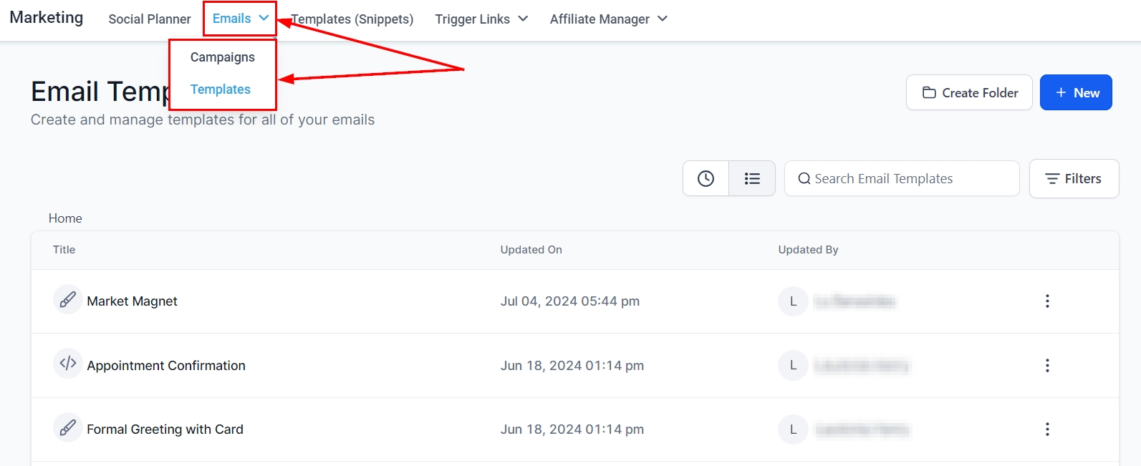Screen dimensions: 1141x466
Task: Open the Social Planner tab
Action: (150, 19)
